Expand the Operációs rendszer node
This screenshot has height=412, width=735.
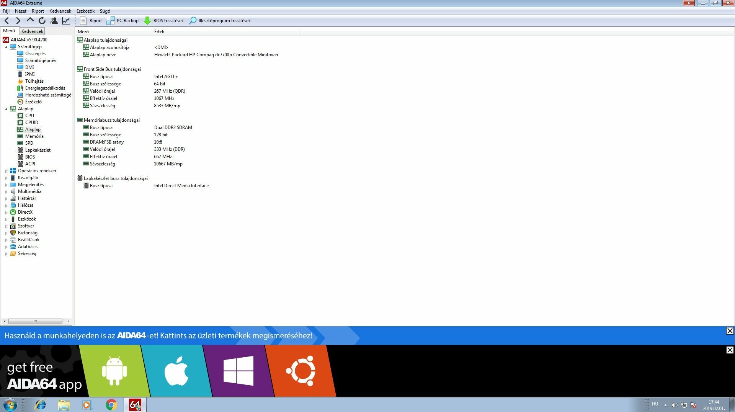pos(6,171)
